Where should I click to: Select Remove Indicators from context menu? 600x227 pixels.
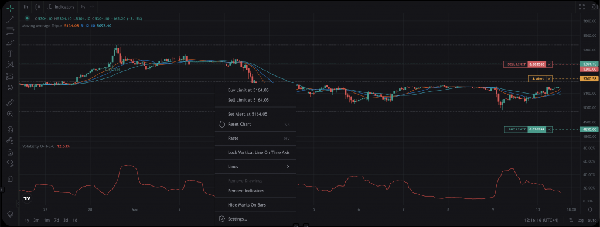pyautogui.click(x=255, y=191)
